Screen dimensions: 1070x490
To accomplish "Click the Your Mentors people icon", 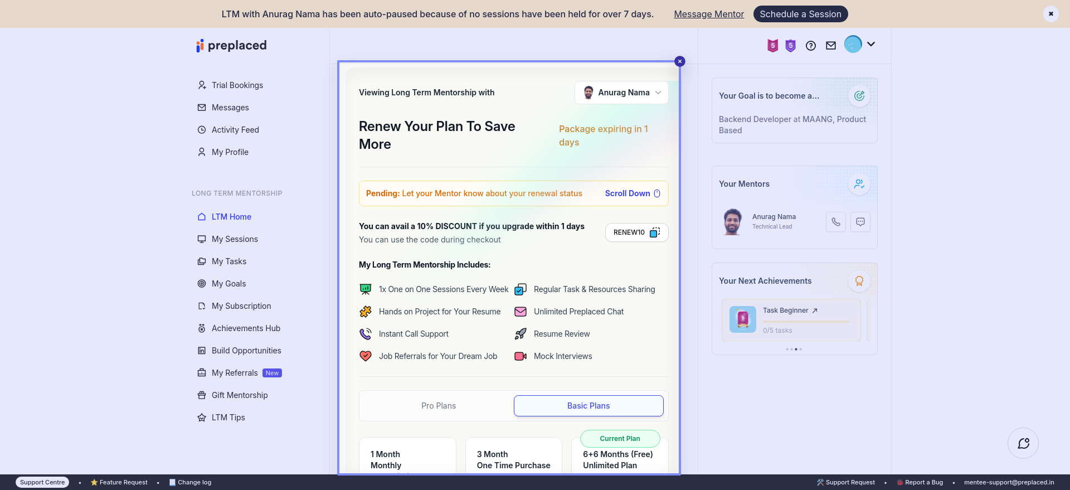I will click(x=859, y=184).
